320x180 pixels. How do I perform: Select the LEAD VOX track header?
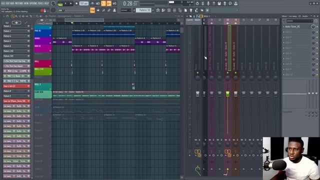pos(43,94)
